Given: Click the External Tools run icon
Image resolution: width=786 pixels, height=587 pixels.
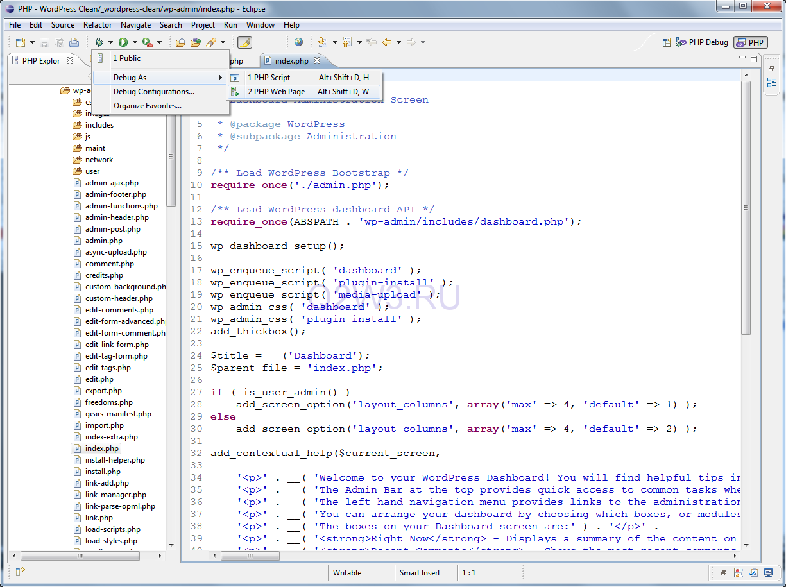Looking at the screenshot, I should pyautogui.click(x=147, y=43).
